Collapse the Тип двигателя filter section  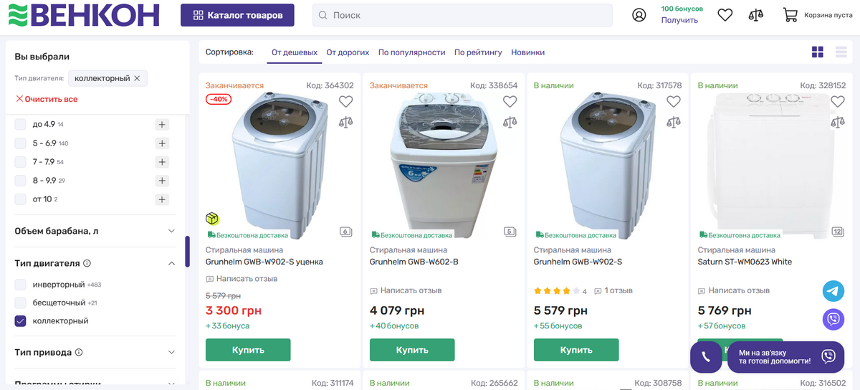[171, 264]
